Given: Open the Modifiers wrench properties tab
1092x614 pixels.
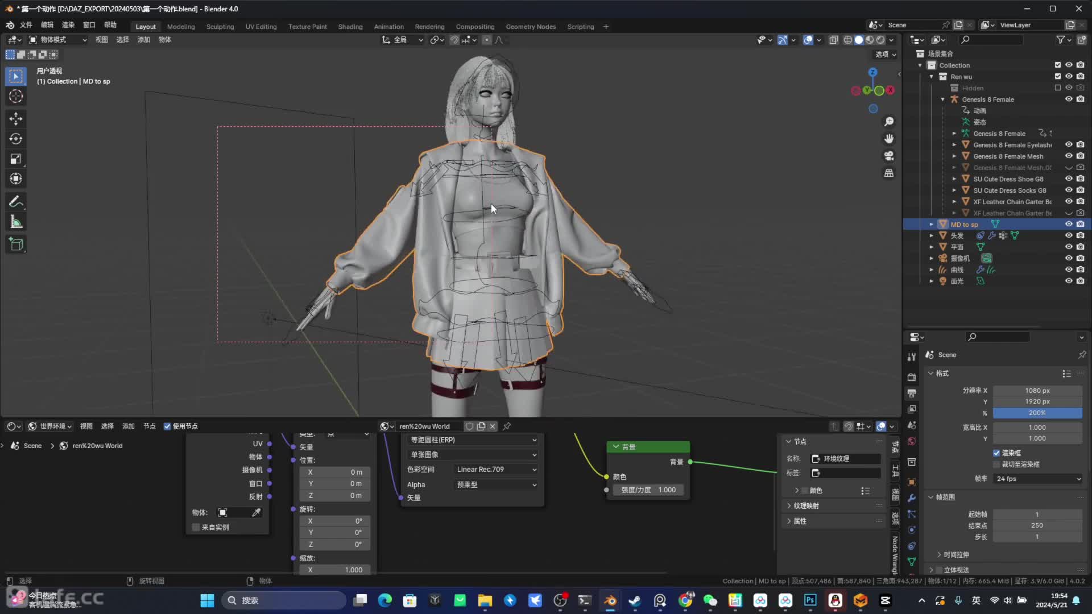Looking at the screenshot, I should [x=912, y=498].
